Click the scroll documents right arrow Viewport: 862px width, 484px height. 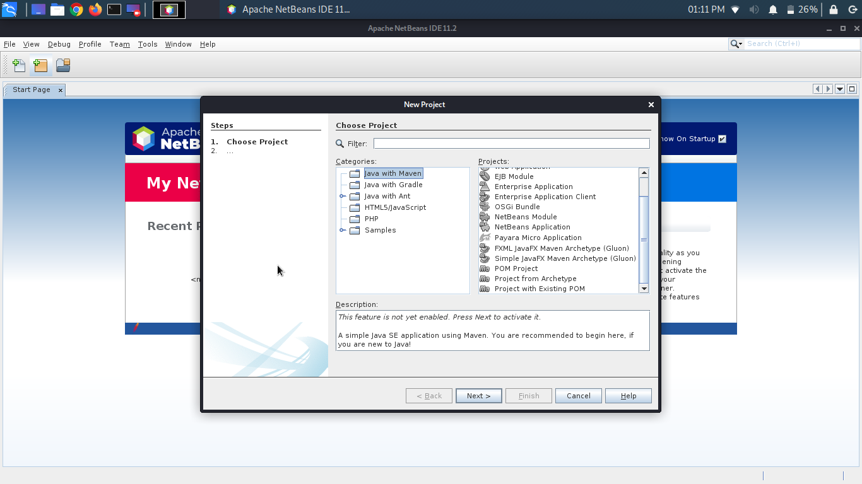(x=828, y=89)
